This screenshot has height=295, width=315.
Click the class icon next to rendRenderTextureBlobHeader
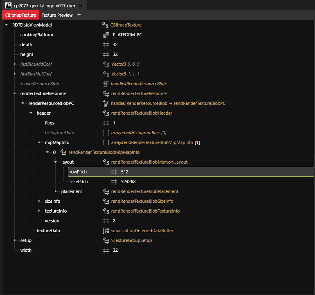(x=106, y=113)
